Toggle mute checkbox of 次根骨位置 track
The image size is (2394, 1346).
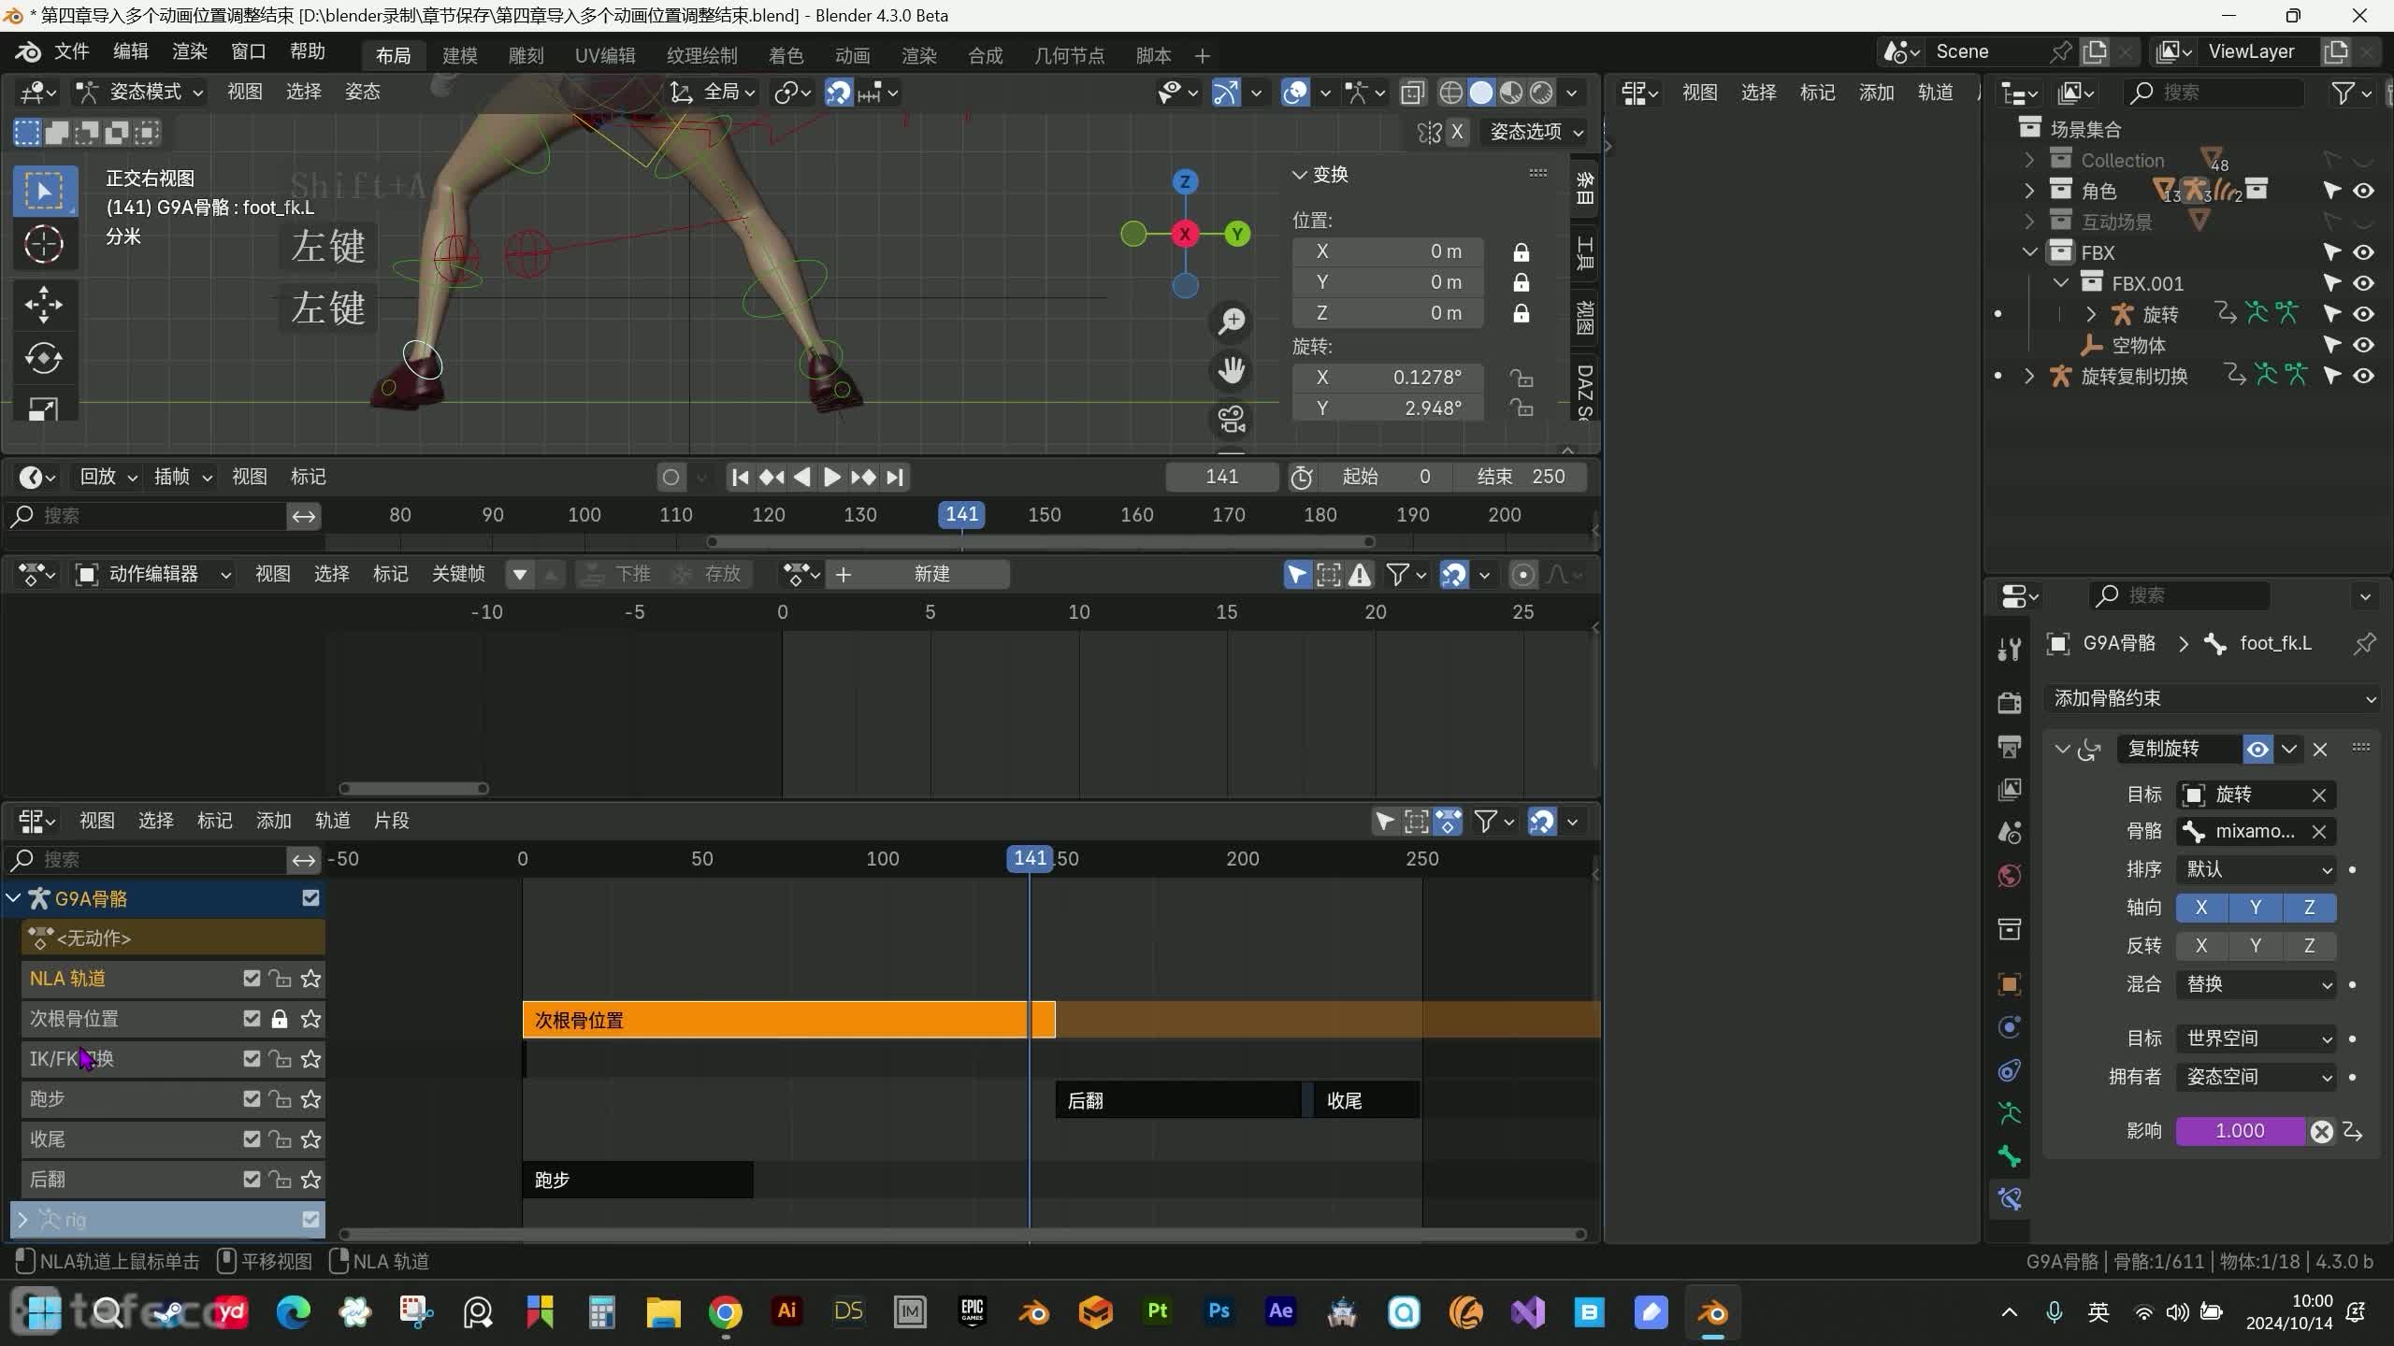point(252,1019)
